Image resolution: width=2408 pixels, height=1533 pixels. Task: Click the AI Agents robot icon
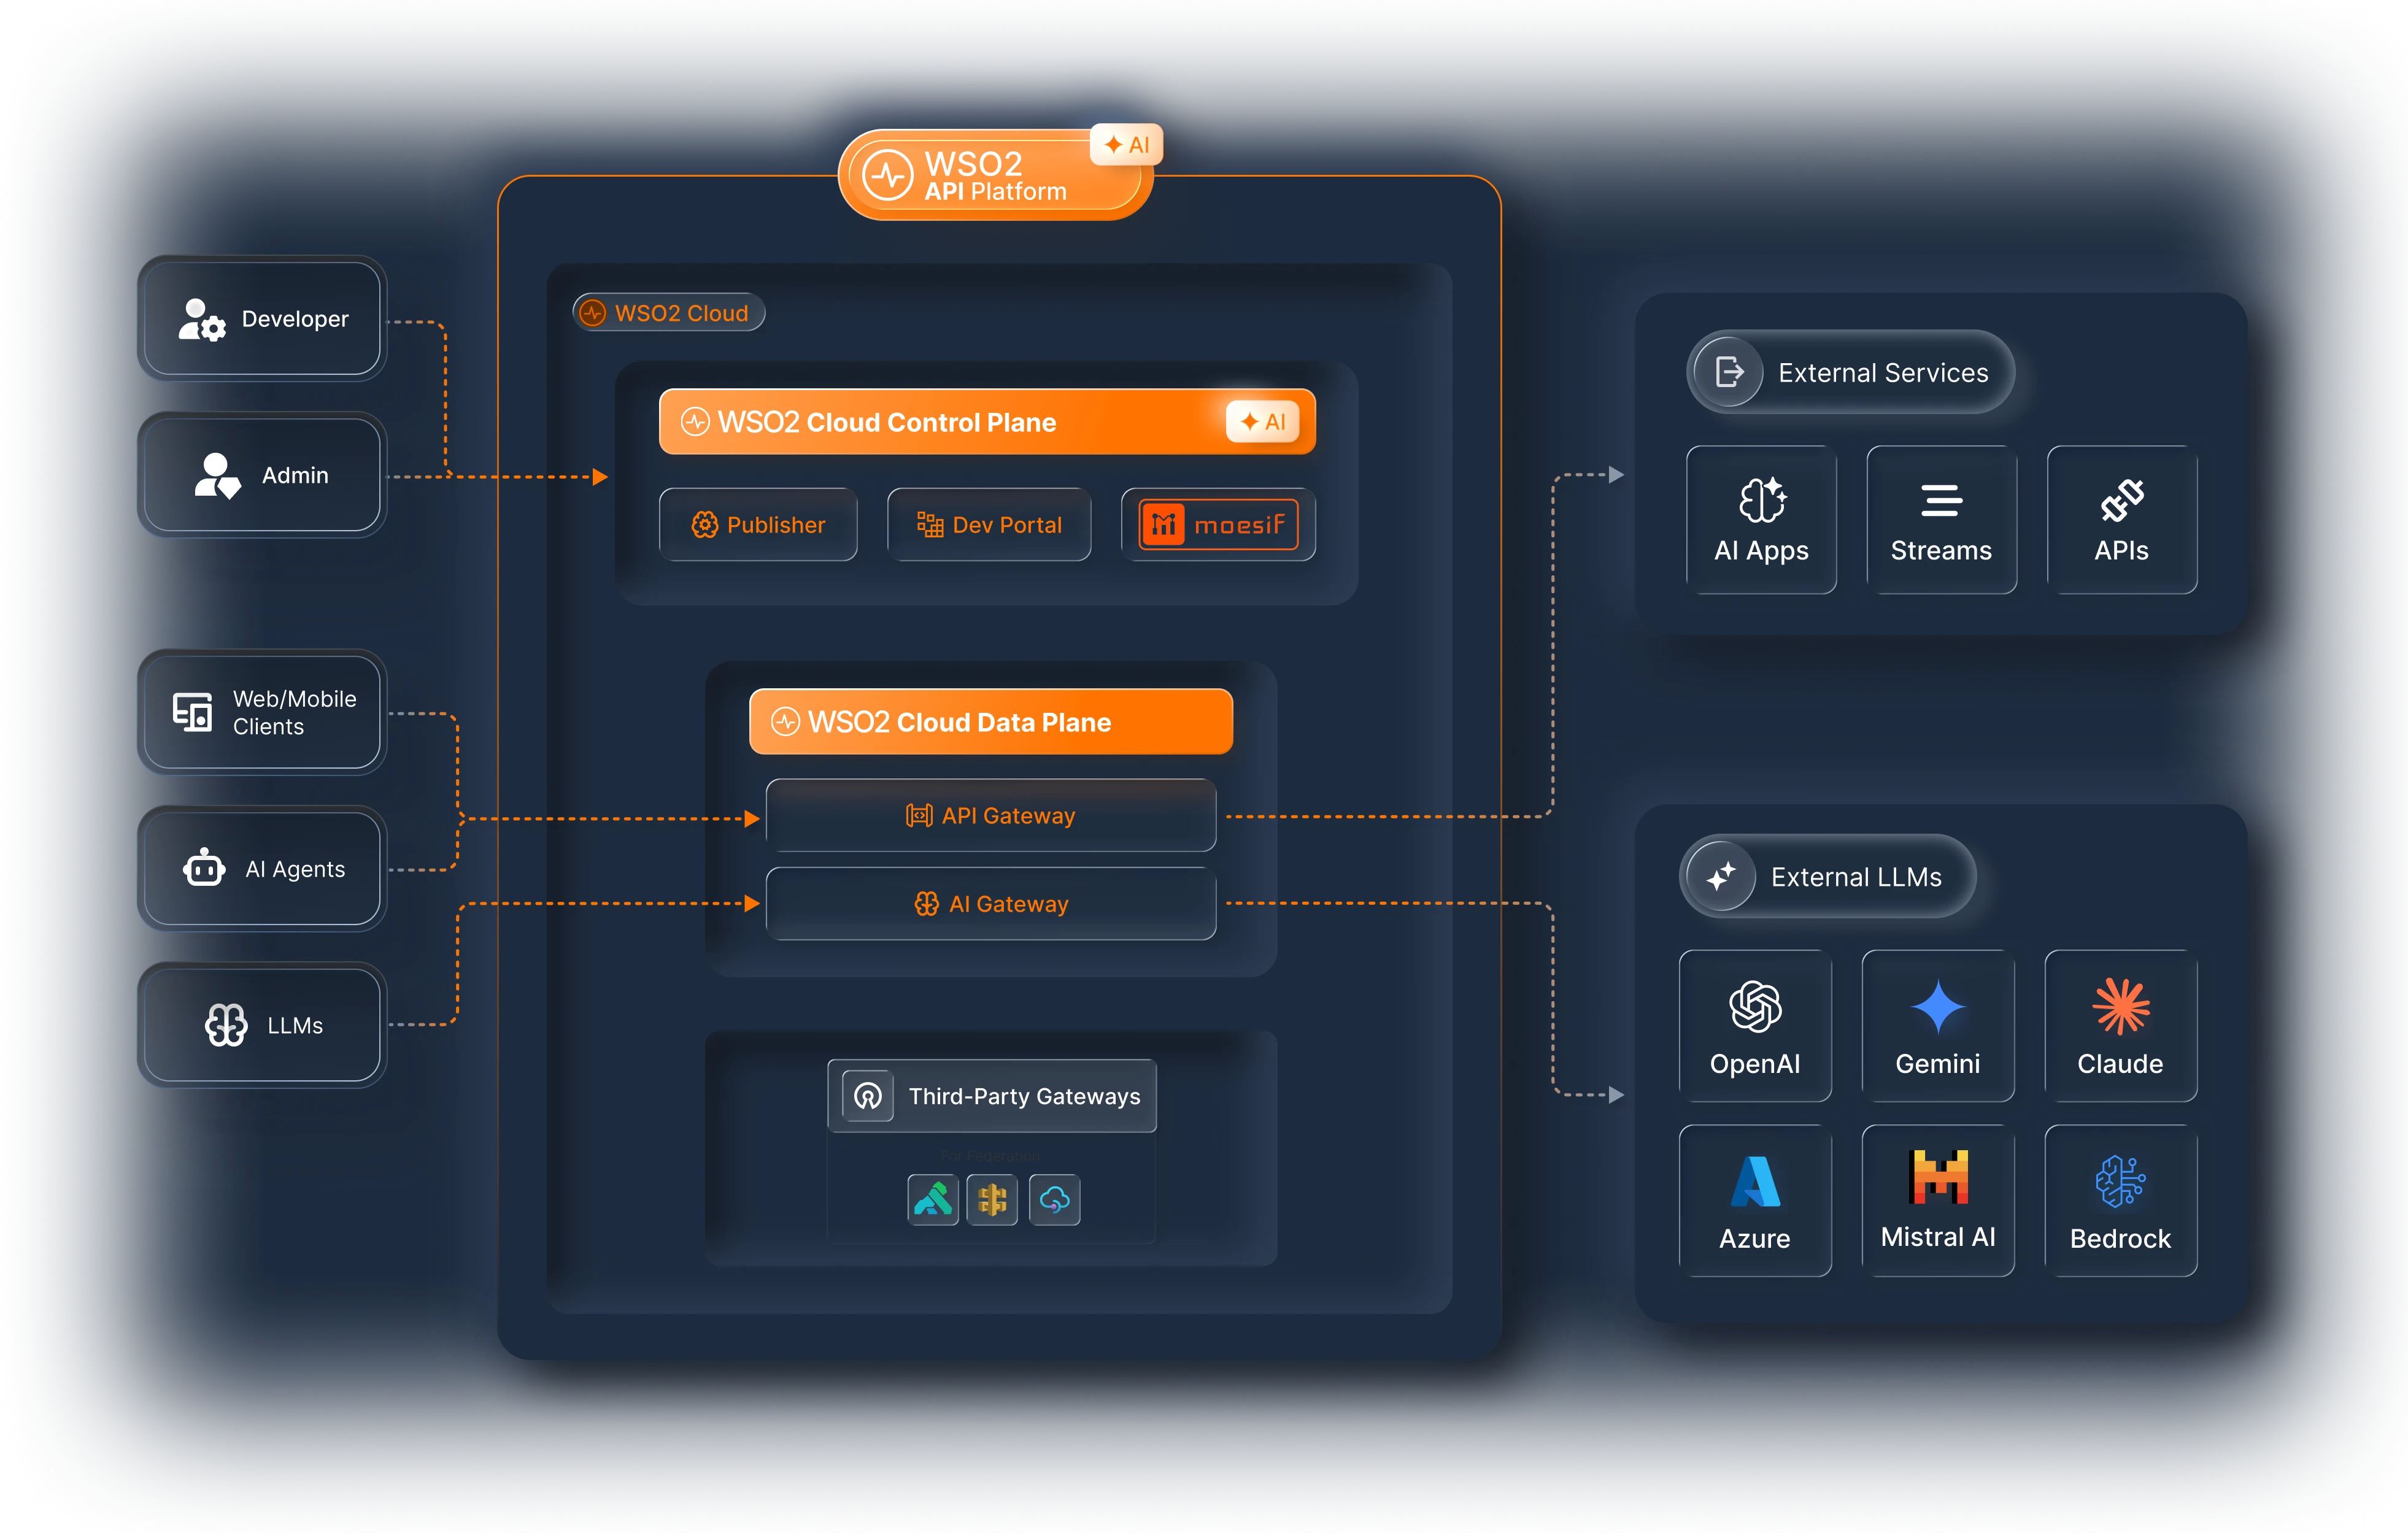[x=204, y=867]
